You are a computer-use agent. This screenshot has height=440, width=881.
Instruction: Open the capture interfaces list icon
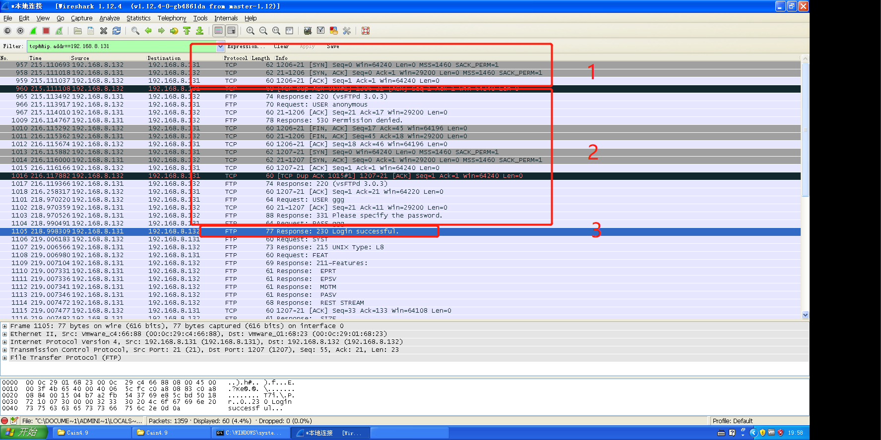(x=7, y=31)
